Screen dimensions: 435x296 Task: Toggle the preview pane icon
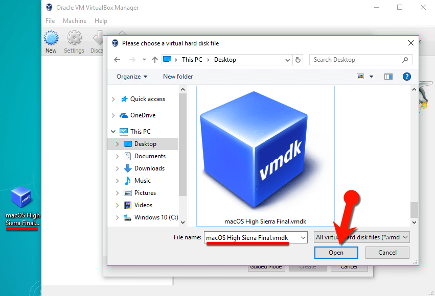coord(388,76)
